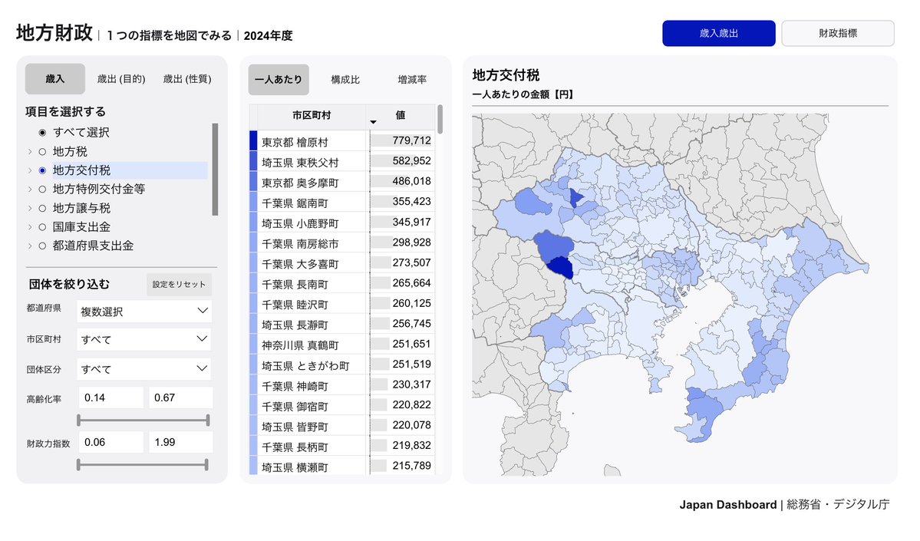Select the 埼玉県 皆野町 row
The height and width of the screenshot is (541, 920).
click(342, 426)
